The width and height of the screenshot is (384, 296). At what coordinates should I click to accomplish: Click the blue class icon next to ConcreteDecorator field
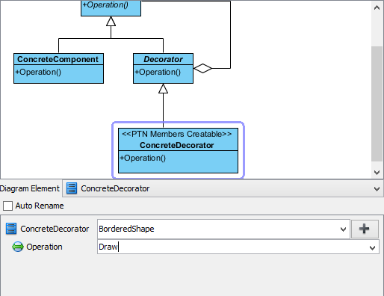coord(11,229)
